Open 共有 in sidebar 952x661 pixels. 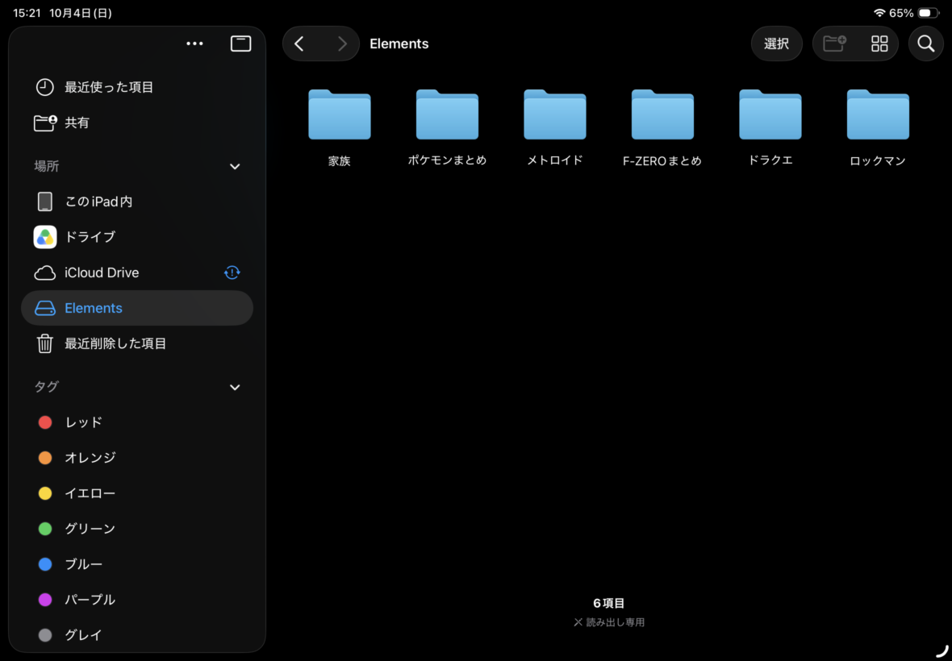click(x=137, y=123)
